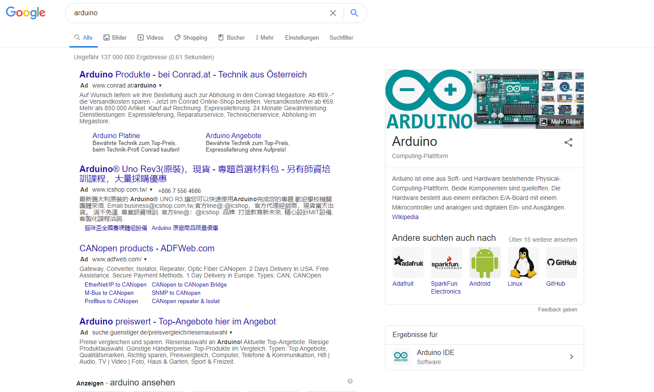Click the info icon beside Anzeigen

click(350, 381)
